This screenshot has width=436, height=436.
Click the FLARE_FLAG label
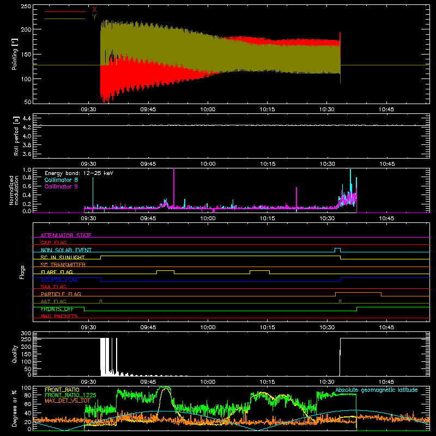(57, 272)
